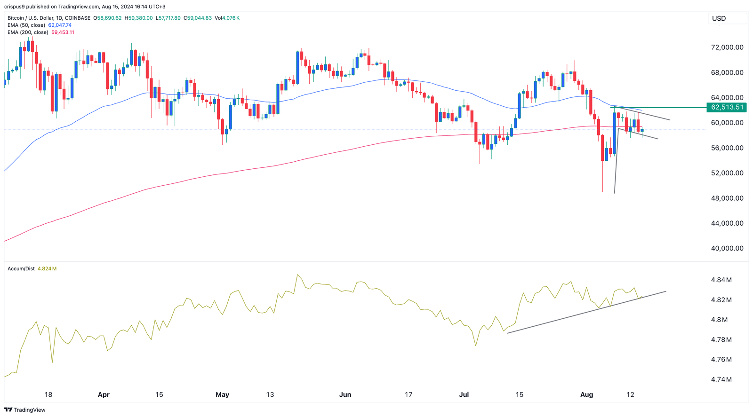Click the 72,000.00 price axis label
Image resolution: width=753 pixels, height=417 pixels.
coord(727,47)
